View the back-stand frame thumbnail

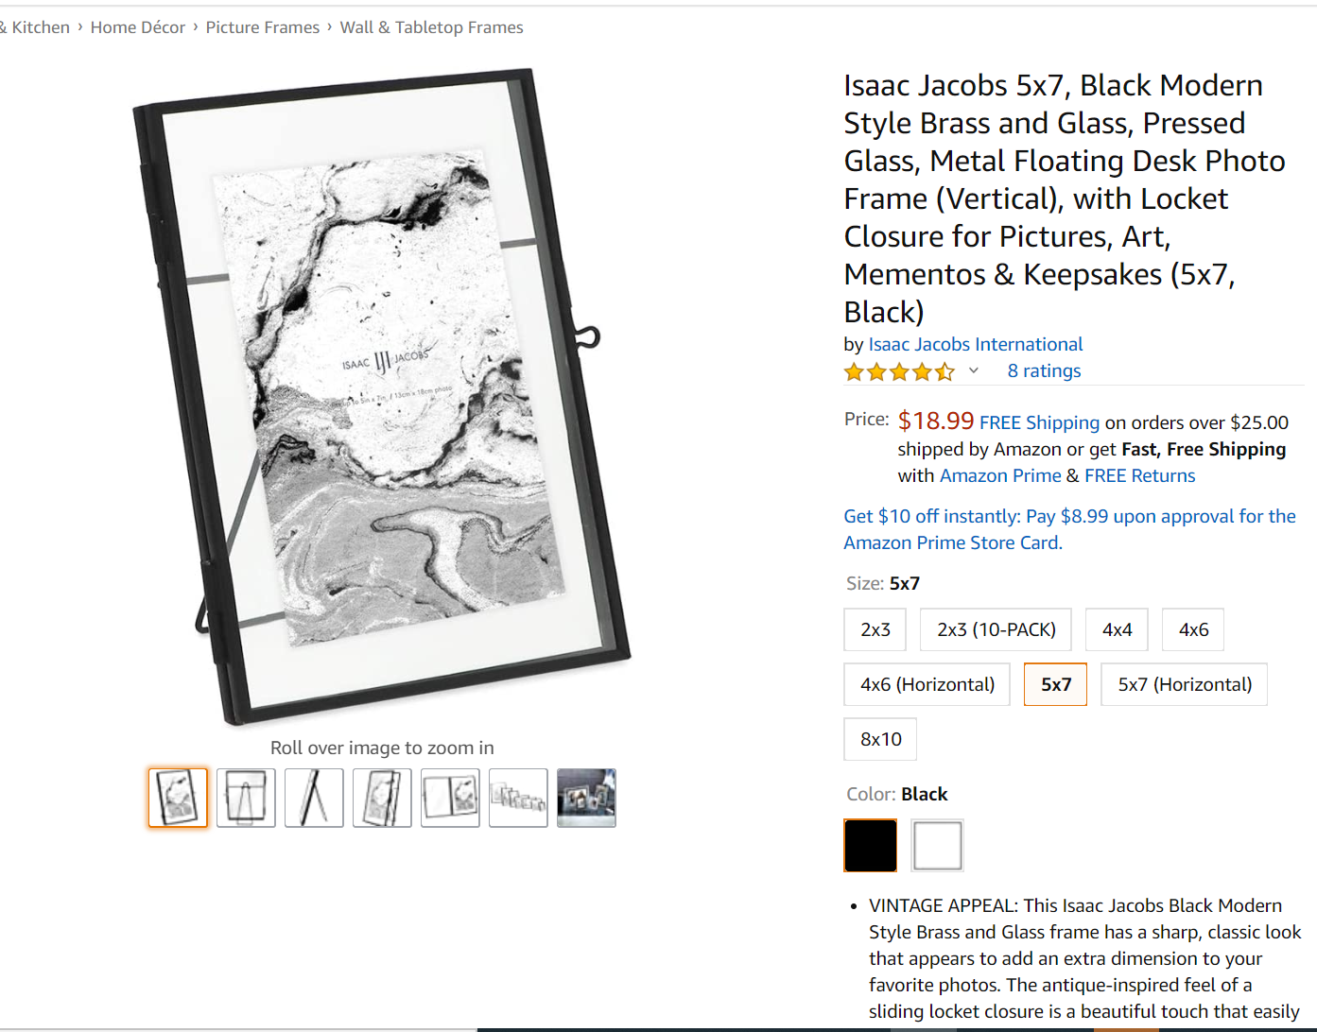point(246,798)
